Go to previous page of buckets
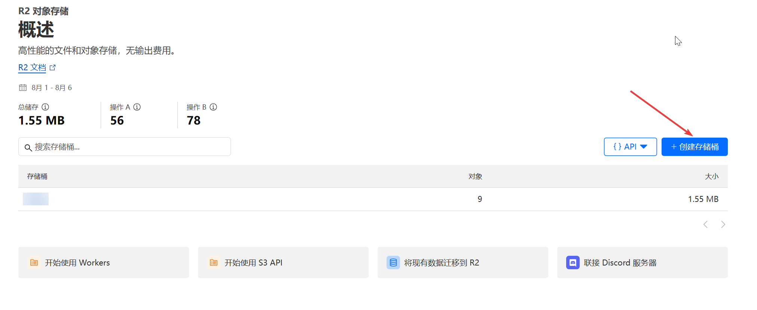This screenshot has width=757, height=310. tap(705, 224)
